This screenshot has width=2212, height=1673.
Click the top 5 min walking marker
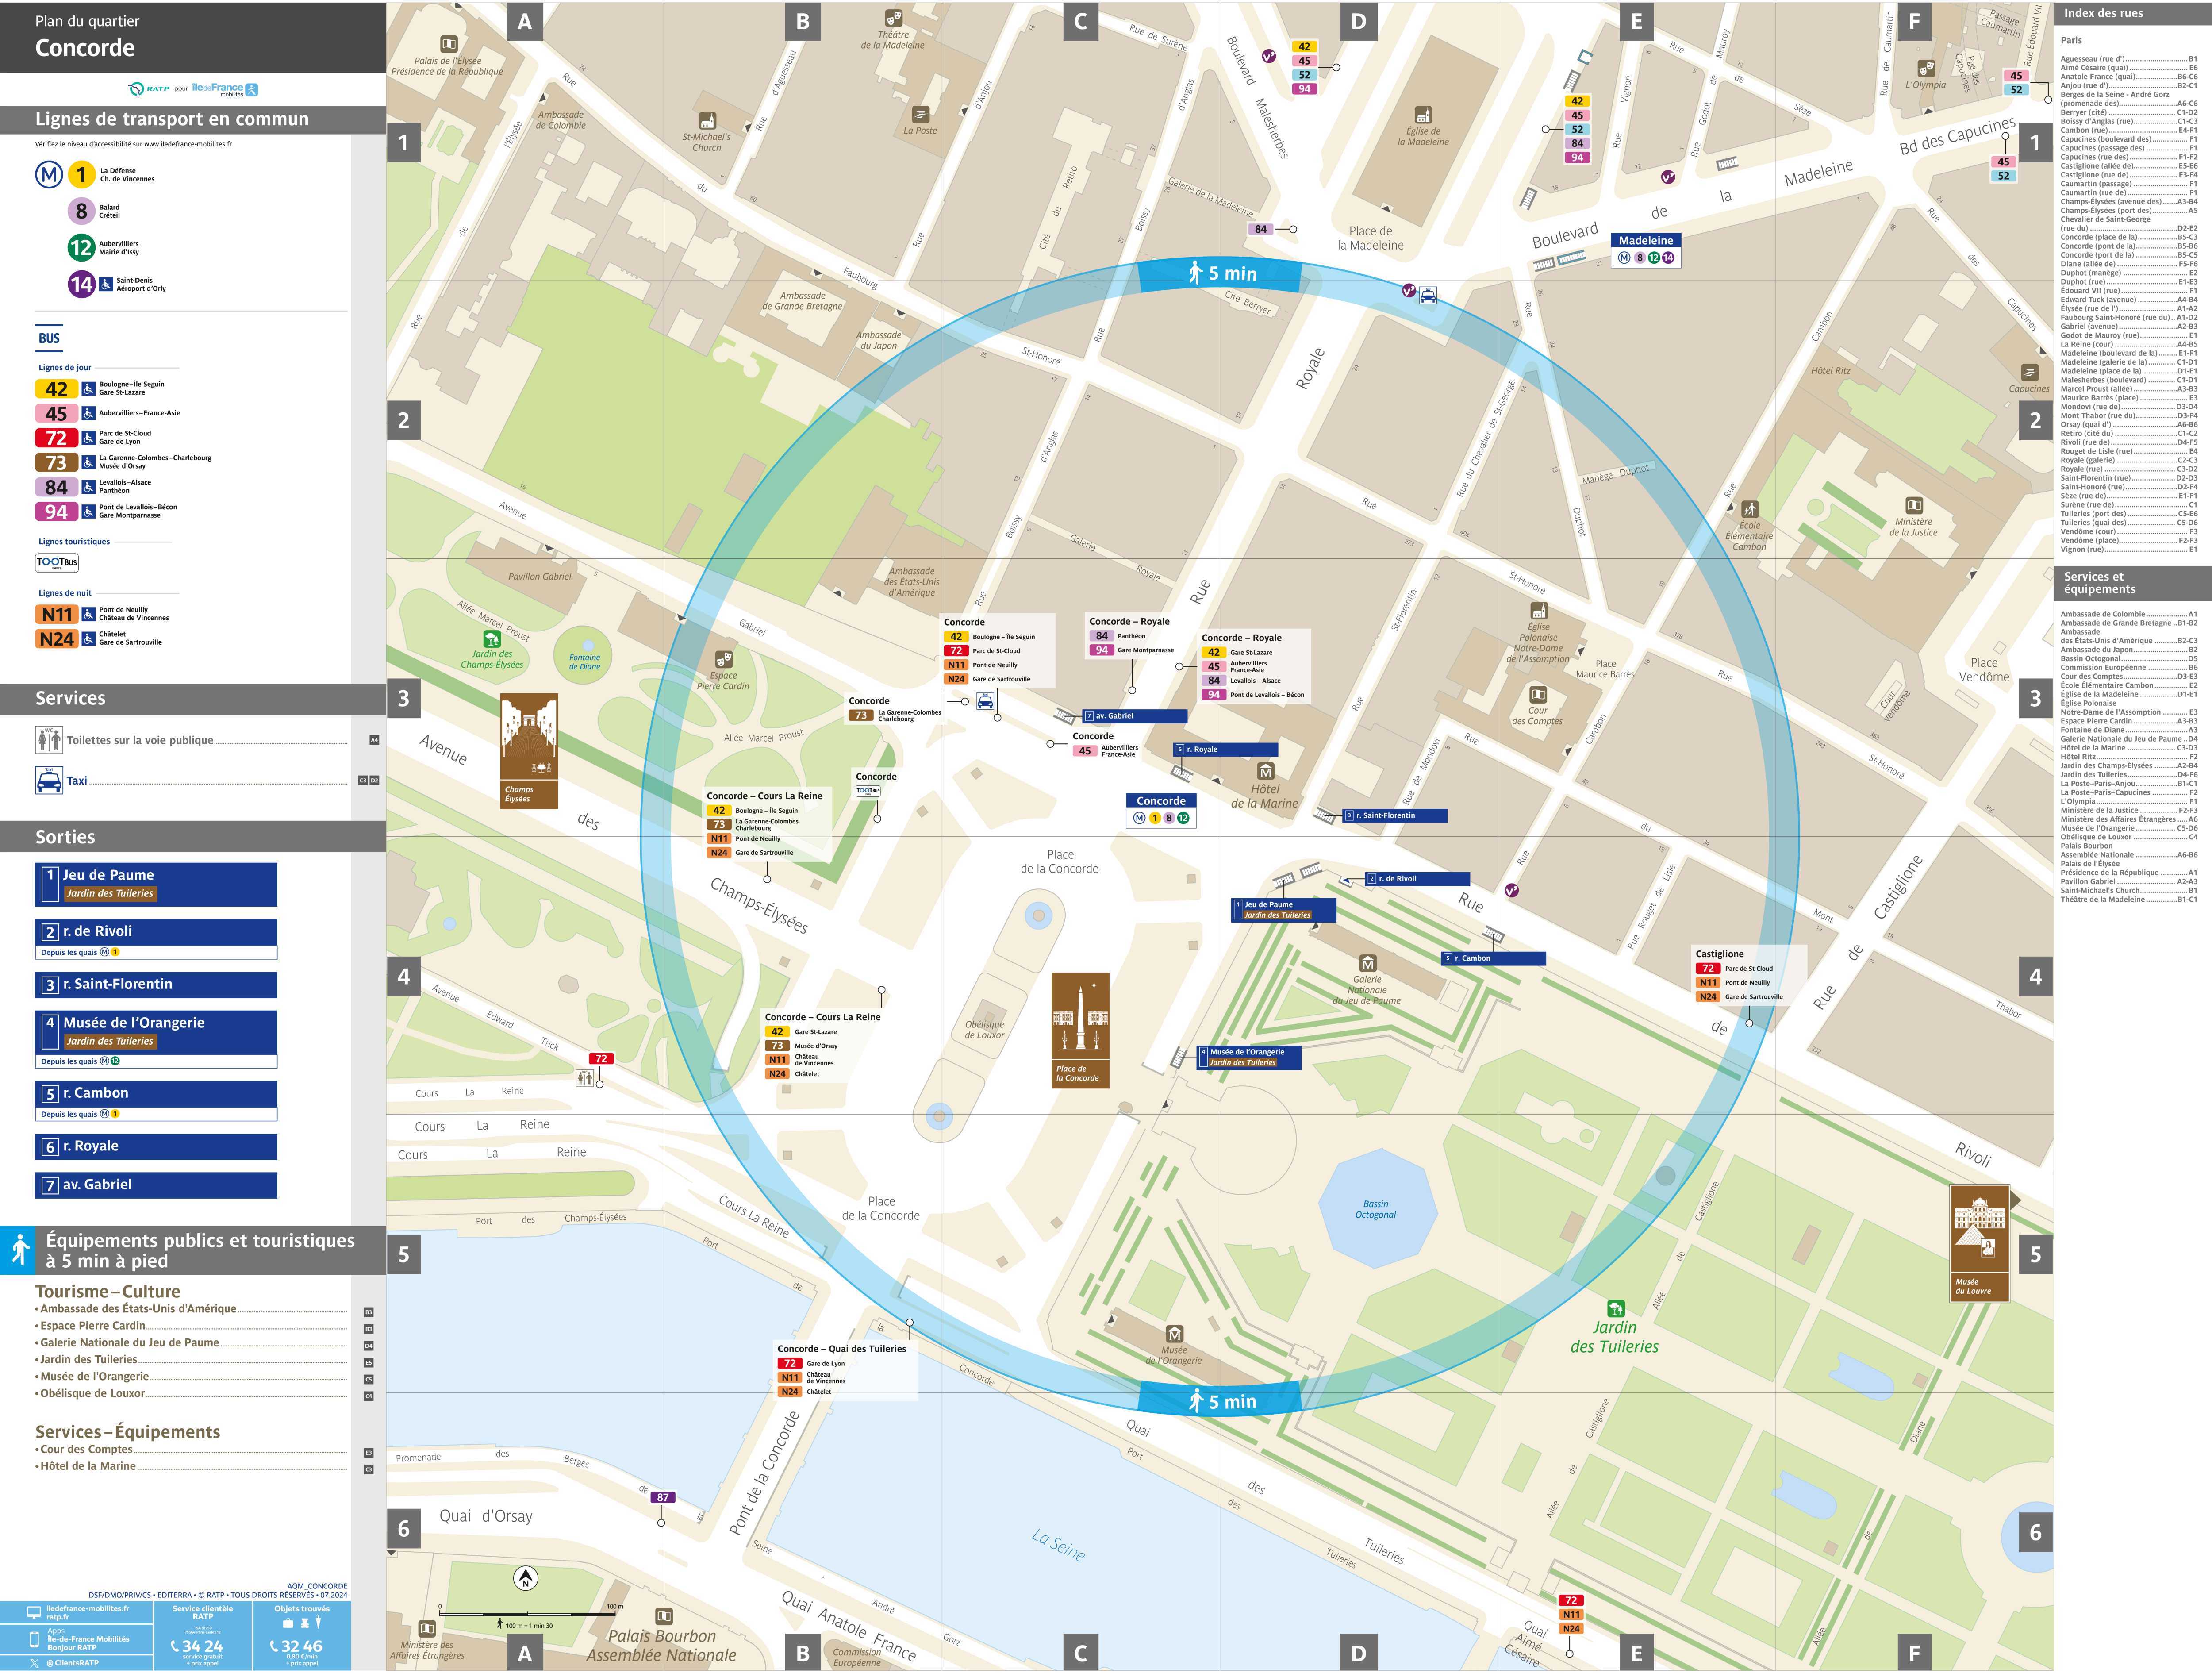click(x=1221, y=274)
